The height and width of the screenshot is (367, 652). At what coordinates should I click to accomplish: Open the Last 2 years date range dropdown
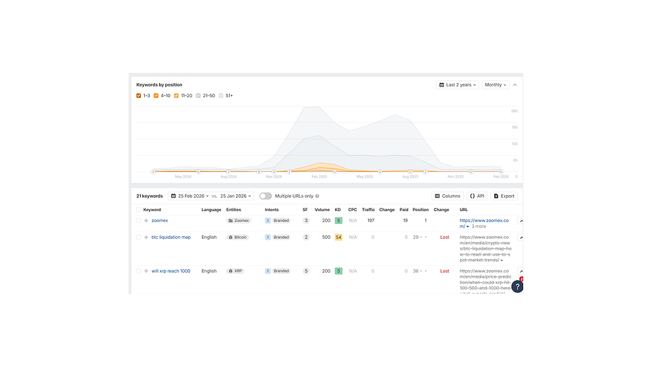pos(457,85)
